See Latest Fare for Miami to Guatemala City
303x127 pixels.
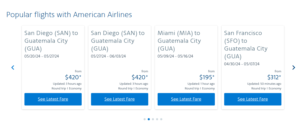coord(186,99)
